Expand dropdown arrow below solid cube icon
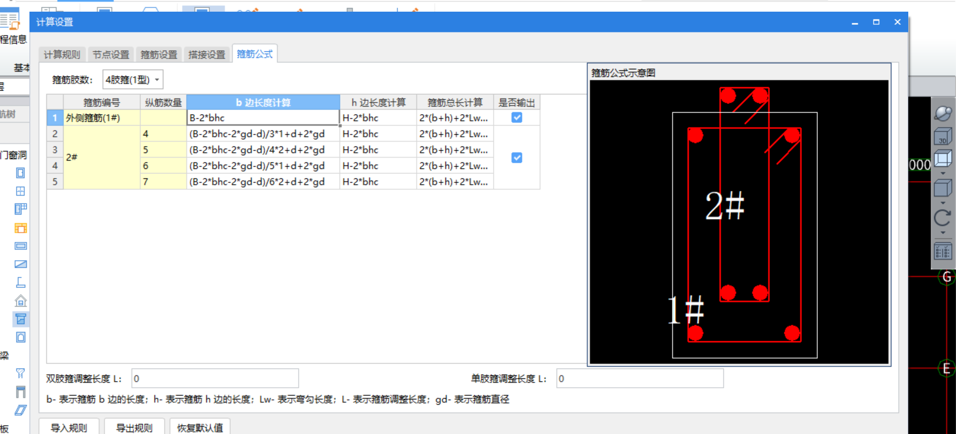This screenshot has height=434, width=956. [943, 203]
